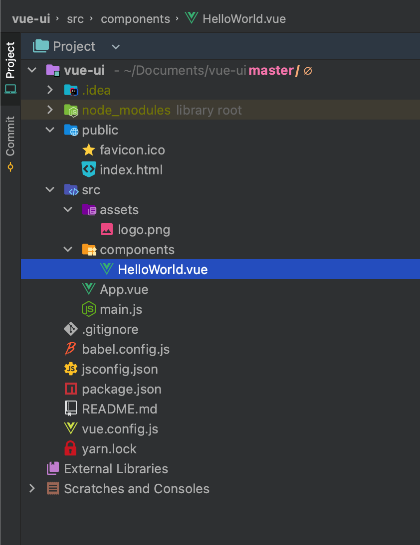Screen dimensions: 420x545
Task: Click the components breadcrumb
Action: 135,19
